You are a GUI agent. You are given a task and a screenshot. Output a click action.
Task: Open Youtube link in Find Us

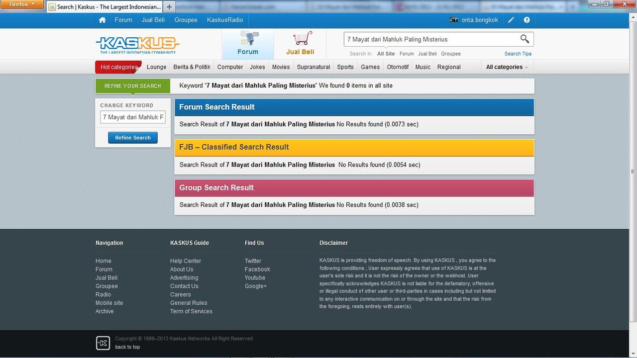pos(255,278)
